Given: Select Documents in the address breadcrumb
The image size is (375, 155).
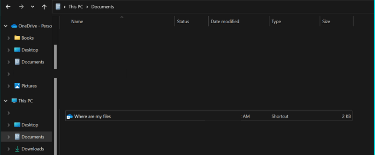Looking at the screenshot, I should (x=103, y=7).
